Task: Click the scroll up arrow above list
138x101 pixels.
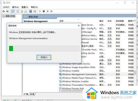Action: 135,21
